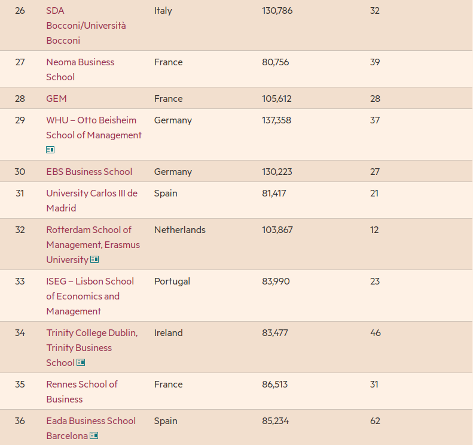Select the rank 26 cell
Viewport: 473px width, 445px height.
pyautogui.click(x=20, y=11)
